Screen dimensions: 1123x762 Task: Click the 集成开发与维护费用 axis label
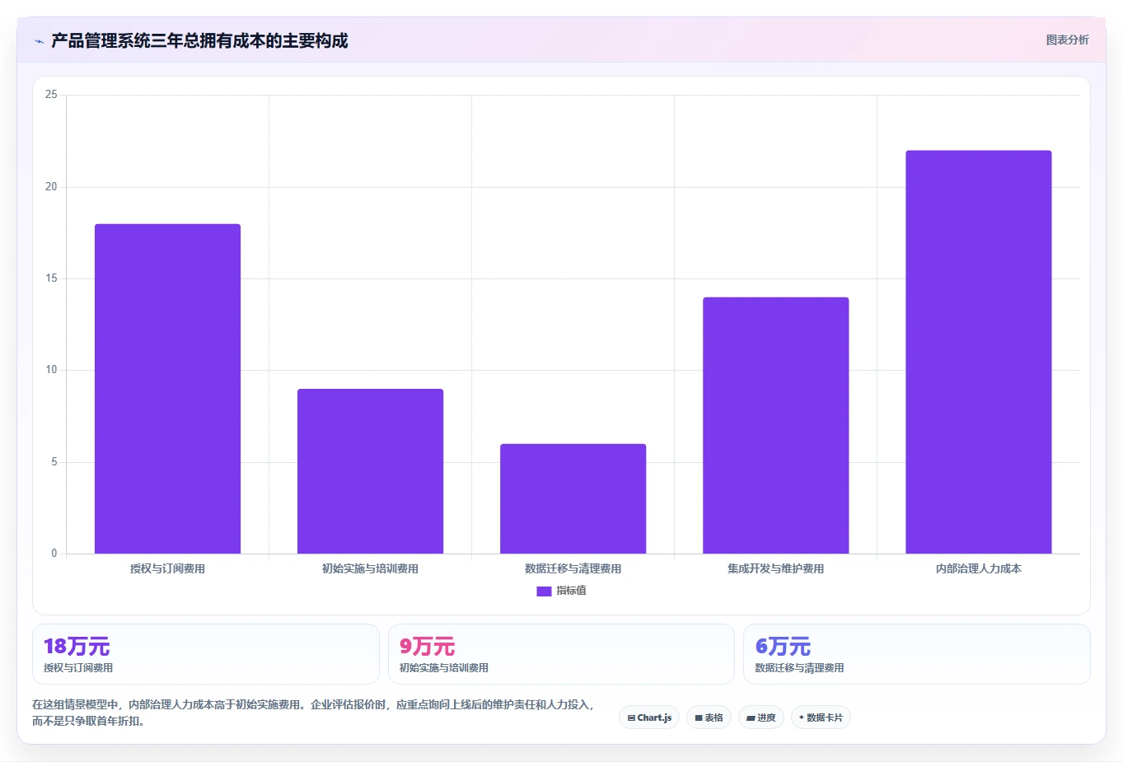click(775, 568)
